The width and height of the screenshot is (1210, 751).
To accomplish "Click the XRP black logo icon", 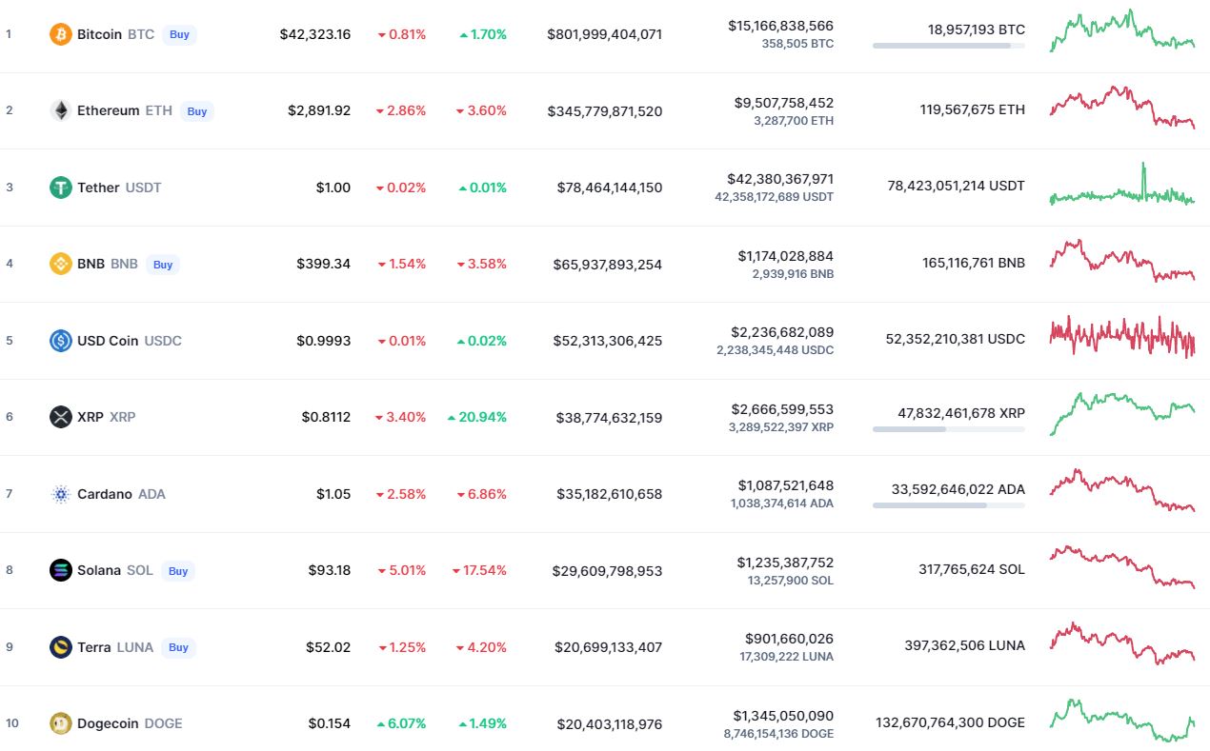I will coord(61,417).
